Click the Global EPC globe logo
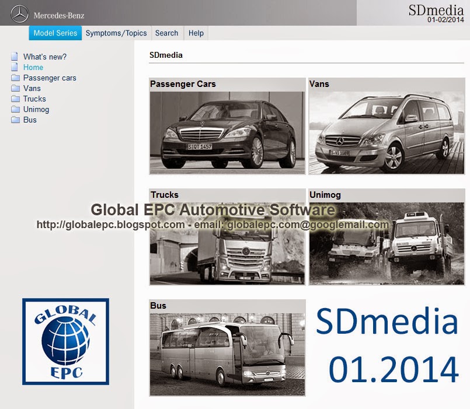 64,341
